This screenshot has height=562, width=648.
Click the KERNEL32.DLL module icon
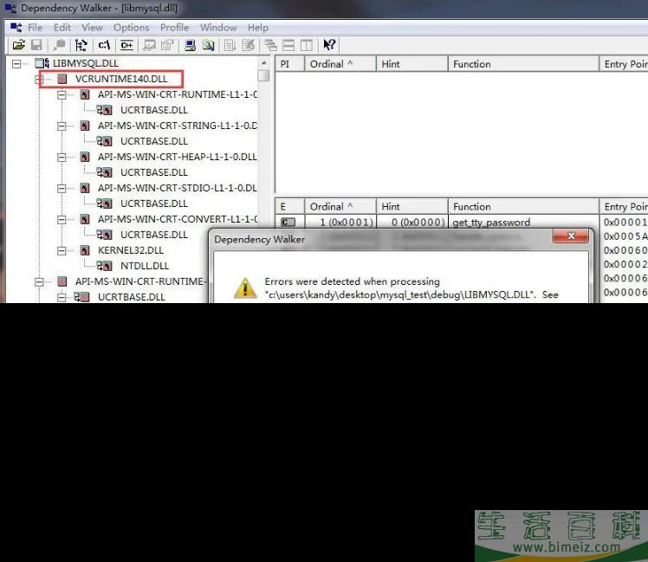(85, 250)
